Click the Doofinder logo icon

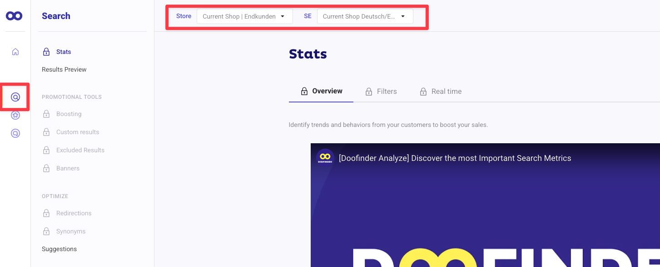pyautogui.click(x=14, y=16)
